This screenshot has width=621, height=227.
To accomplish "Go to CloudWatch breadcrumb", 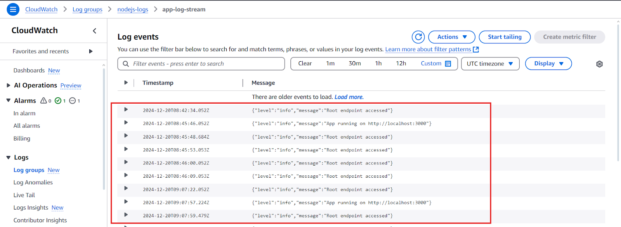I will coord(41,9).
